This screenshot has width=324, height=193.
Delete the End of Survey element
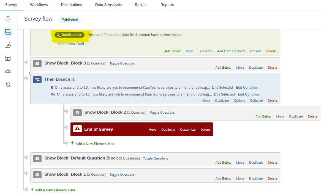point(205,130)
